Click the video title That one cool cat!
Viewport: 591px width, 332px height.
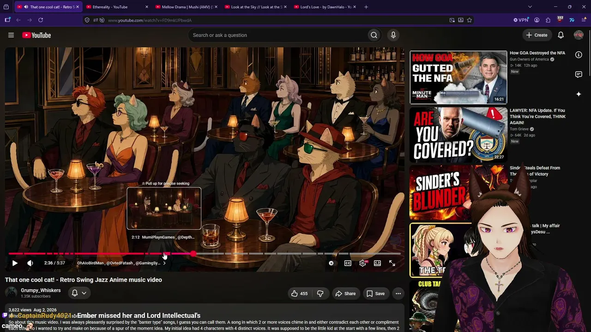84,280
